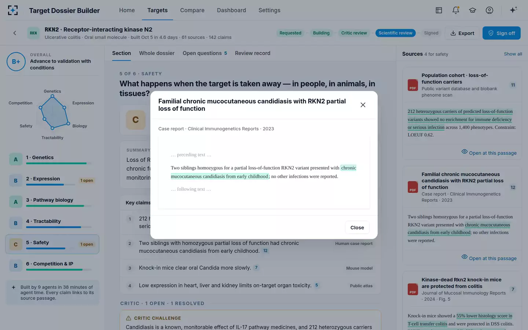Open the user account profile icon

(x=489, y=10)
